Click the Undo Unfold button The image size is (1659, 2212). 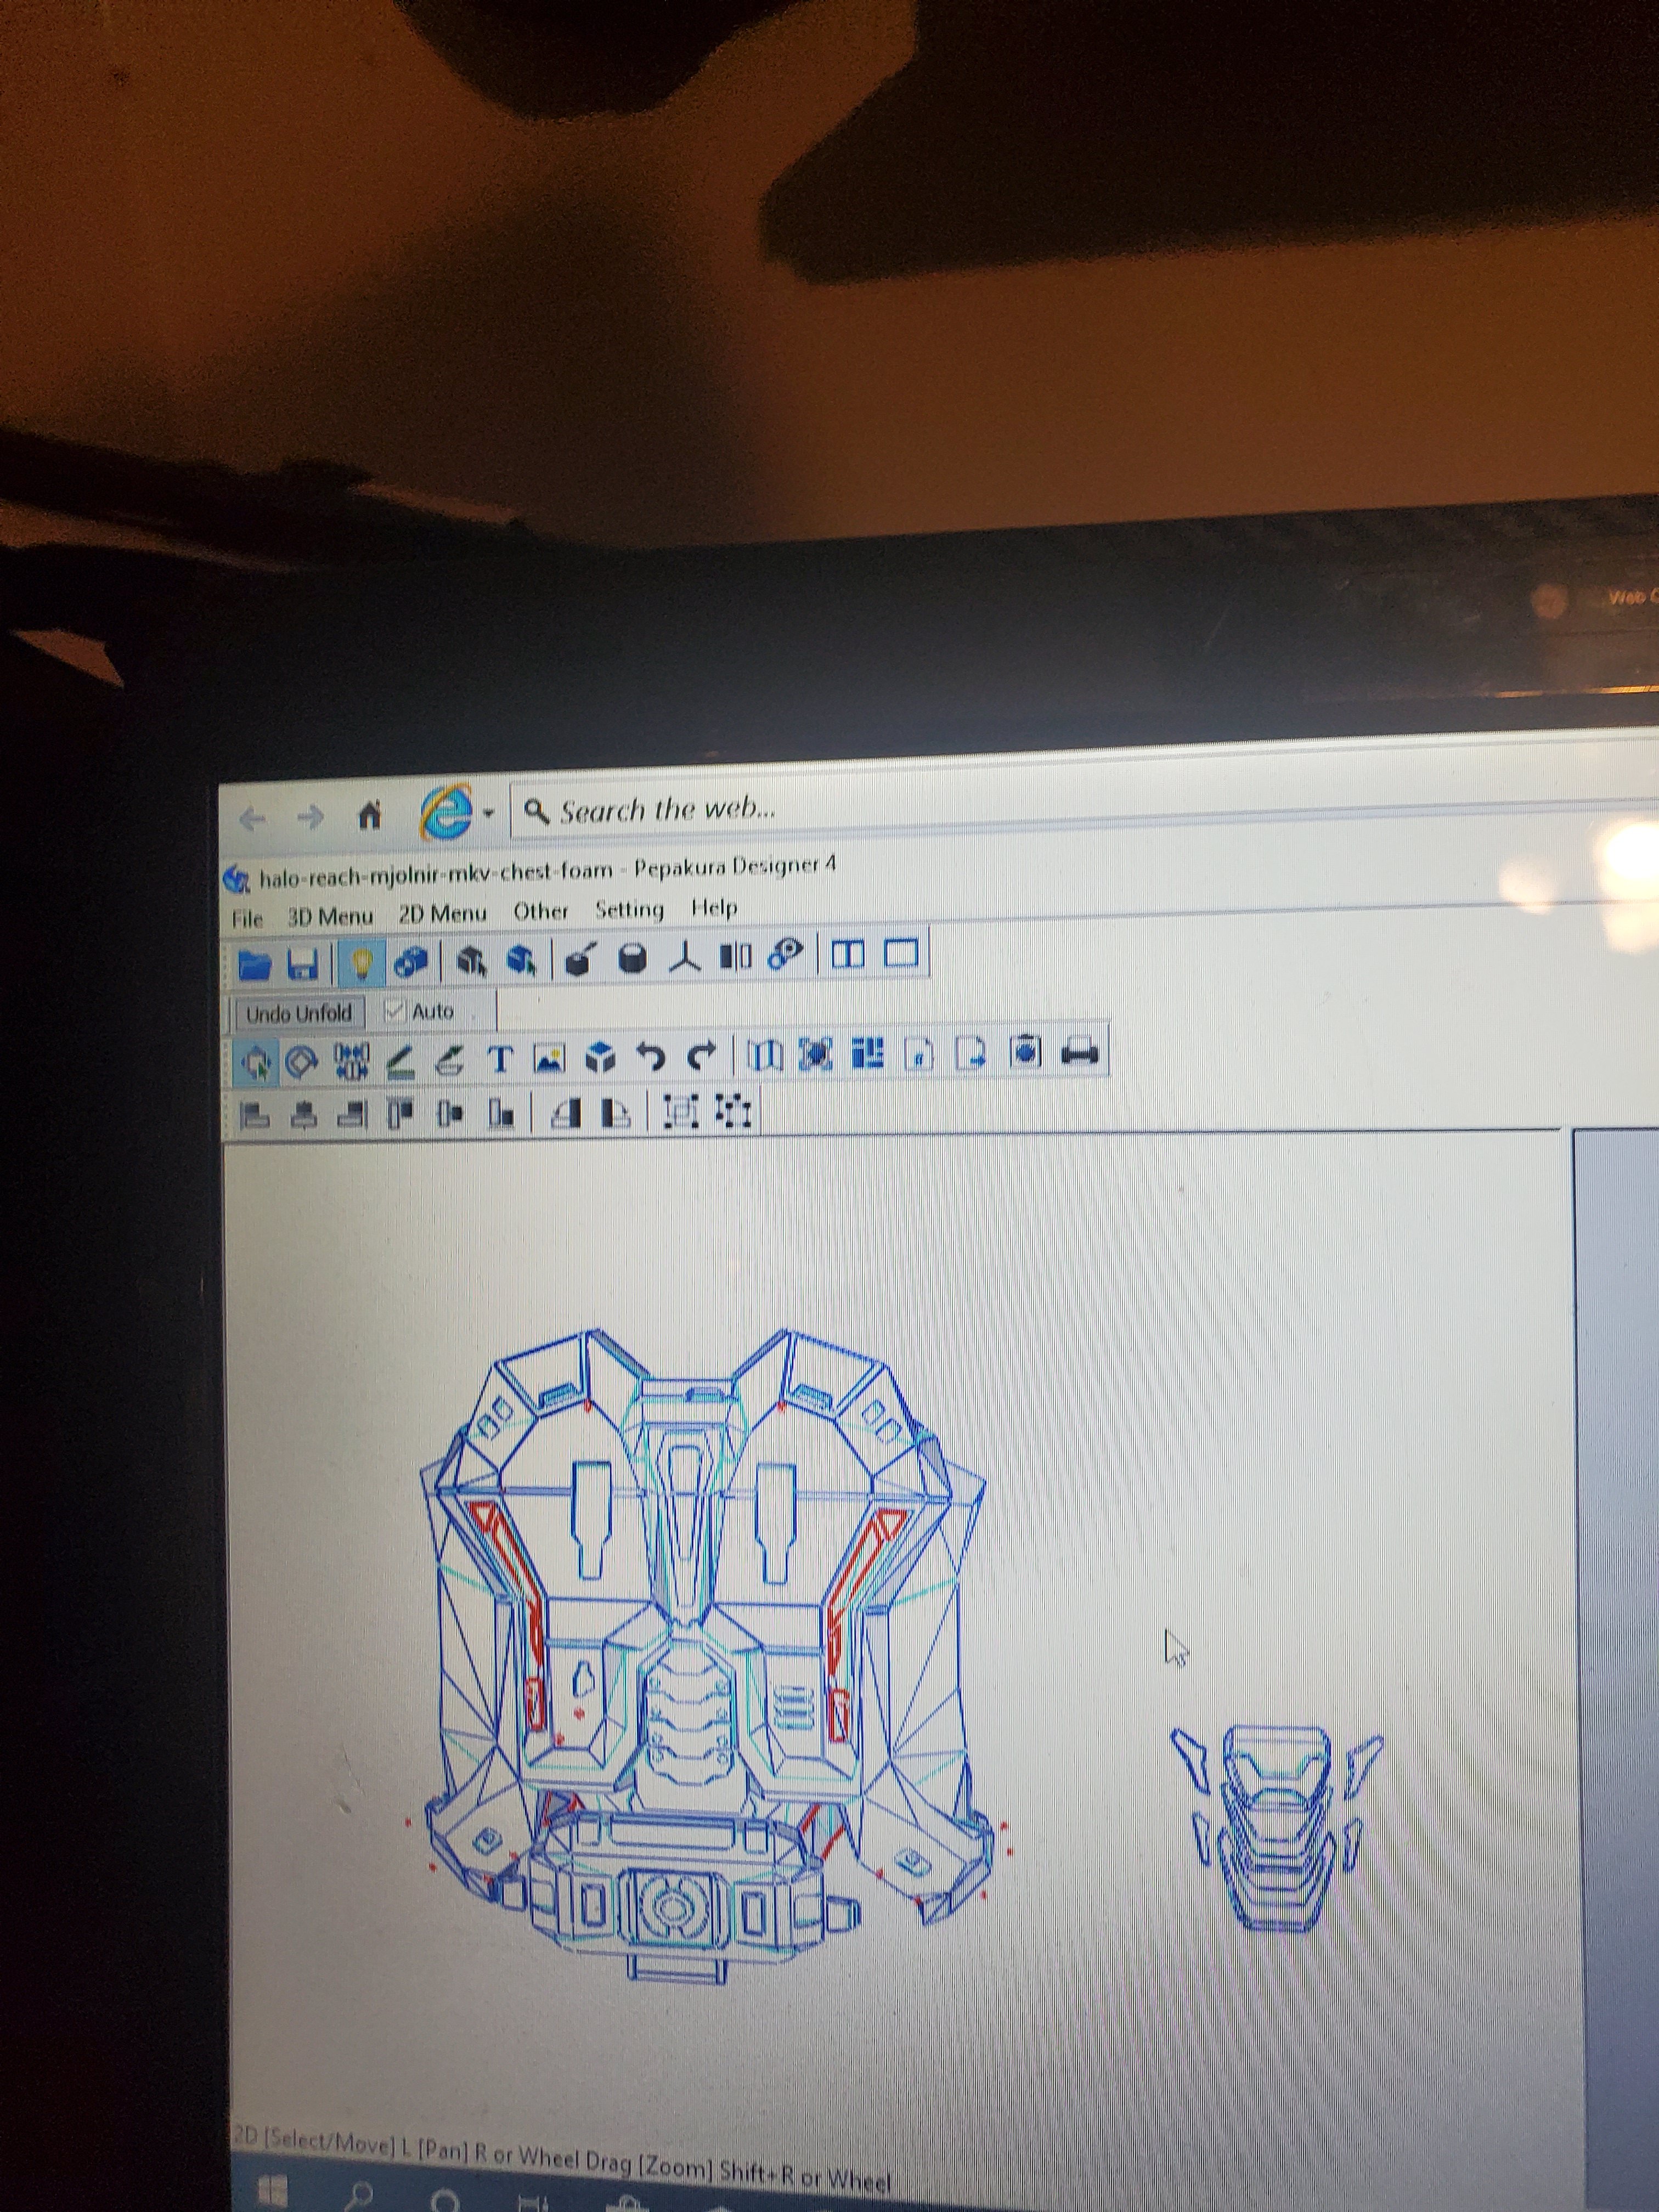pos(299,1013)
